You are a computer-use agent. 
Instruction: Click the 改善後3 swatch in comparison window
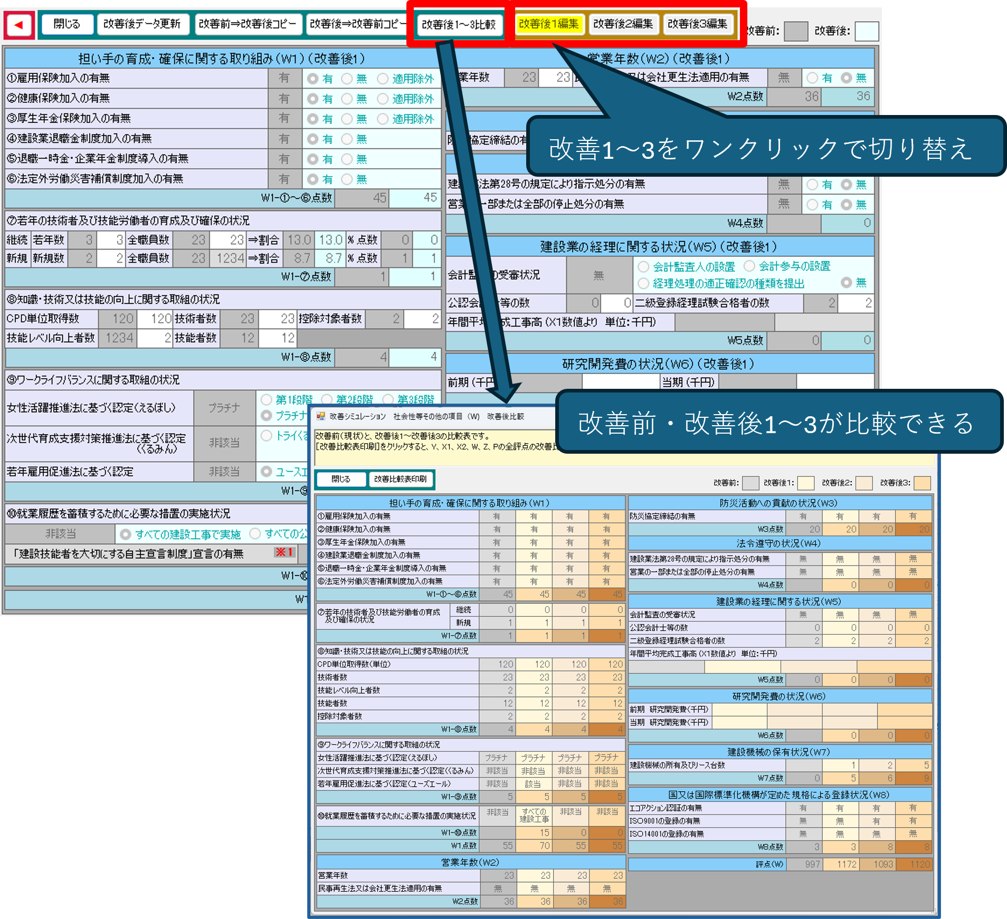point(923,483)
